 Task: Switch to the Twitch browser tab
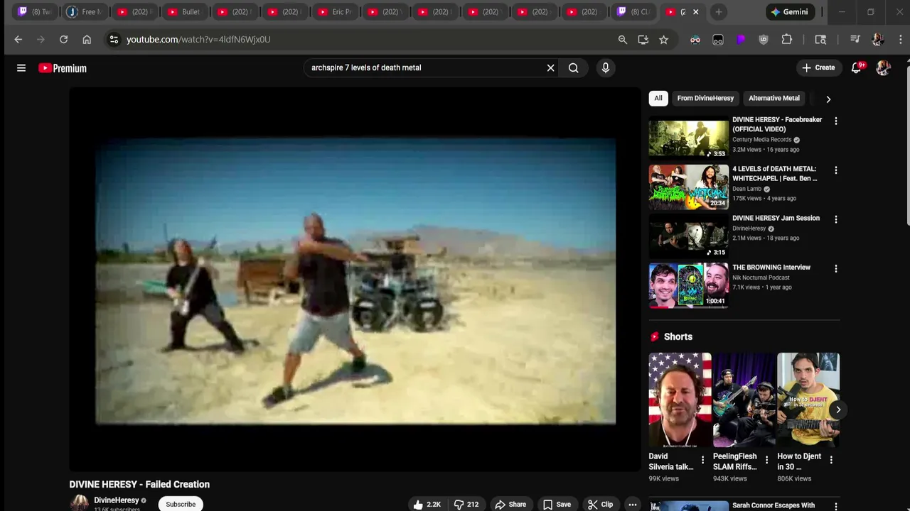click(x=36, y=12)
